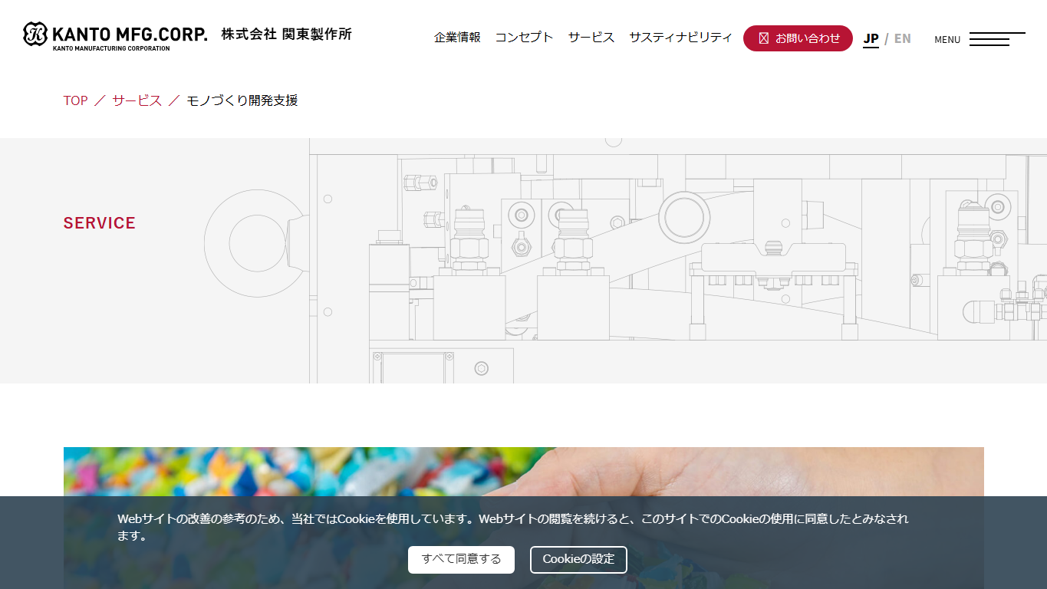This screenshot has height=589, width=1047.
Task: Go to サービス breadcrumb link
Action: (x=137, y=100)
